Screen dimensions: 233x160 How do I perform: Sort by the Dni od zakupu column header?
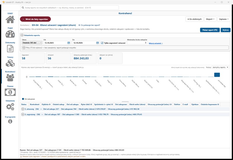pyautogui.click(x=73, y=104)
